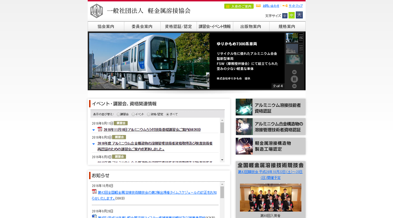Select the イベント sort radio button
Image resolution: width=393 pixels, height=218 pixels.
[x=133, y=114]
